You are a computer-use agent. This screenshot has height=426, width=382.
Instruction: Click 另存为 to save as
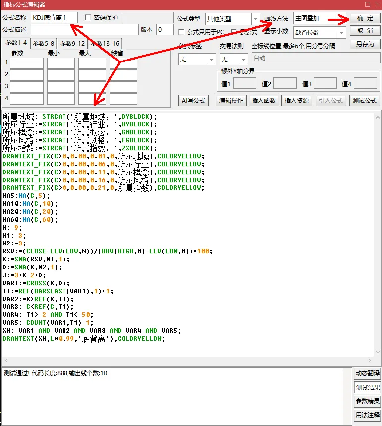(365, 44)
